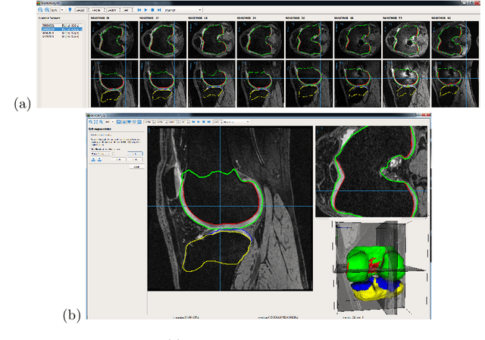Open the fifth sagittal knee thumbnail in the overview
Viewport: 485px width, 340px height.
point(309,84)
